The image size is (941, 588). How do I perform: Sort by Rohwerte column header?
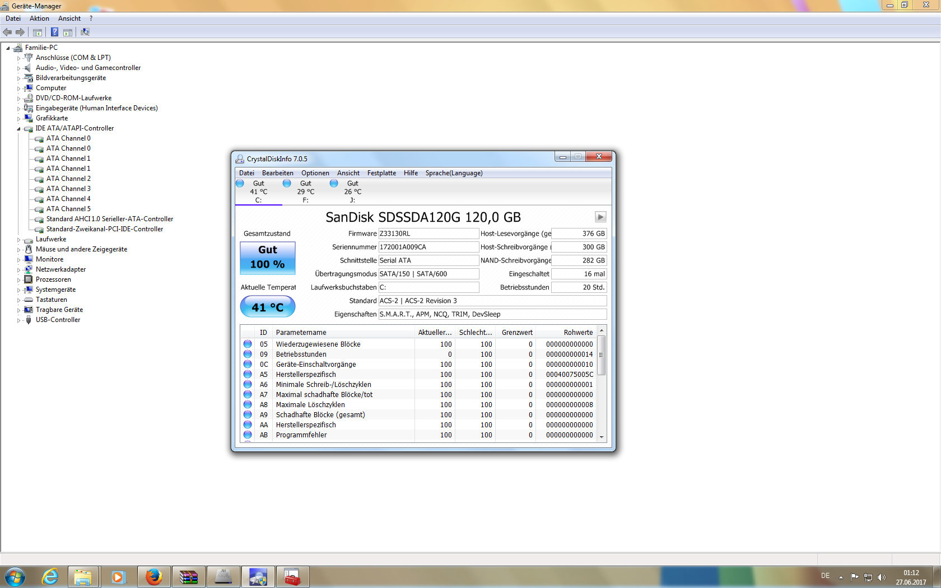coord(566,332)
